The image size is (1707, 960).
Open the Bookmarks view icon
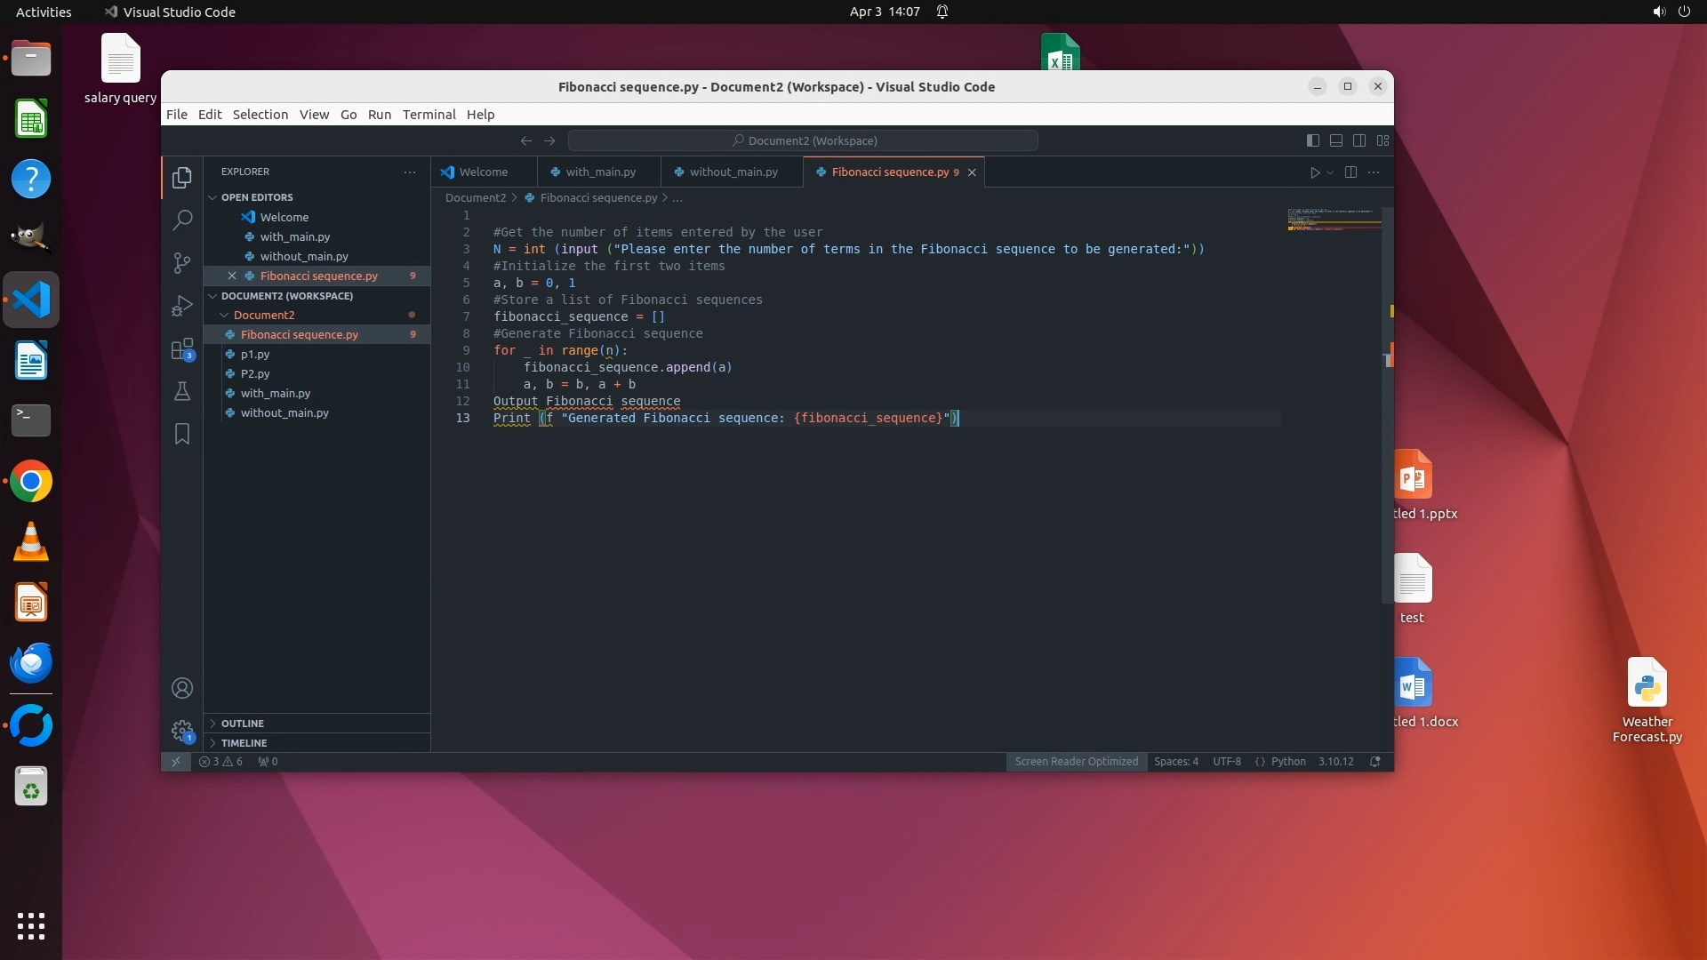point(182,434)
